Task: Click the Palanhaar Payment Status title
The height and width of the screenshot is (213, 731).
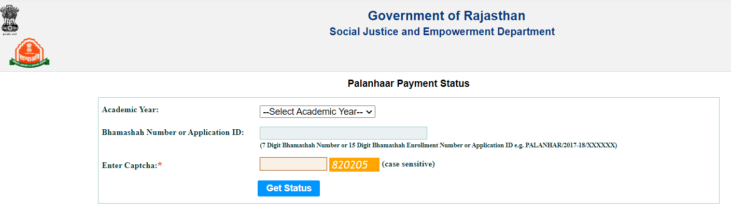Action: (409, 83)
